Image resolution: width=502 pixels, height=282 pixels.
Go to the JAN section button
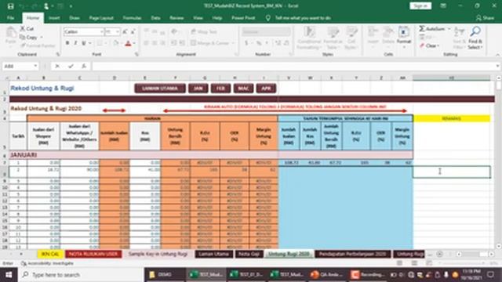click(x=198, y=89)
